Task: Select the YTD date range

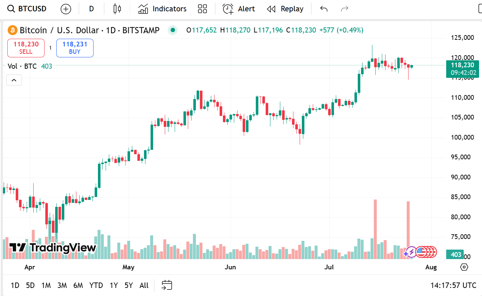Action: 96,285
